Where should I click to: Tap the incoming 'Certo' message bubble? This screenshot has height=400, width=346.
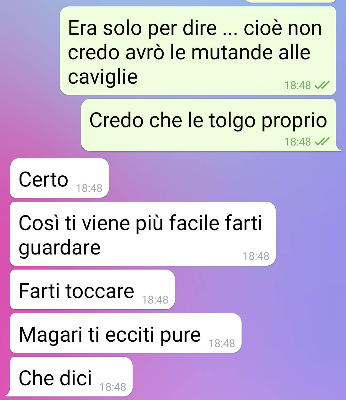point(60,178)
